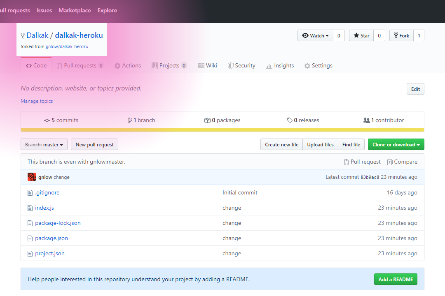The image size is (445, 296).
Task: Open the package.json file
Action: (52, 238)
